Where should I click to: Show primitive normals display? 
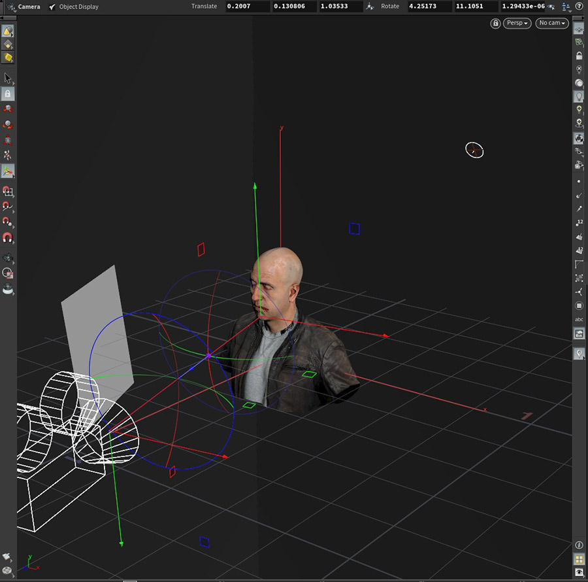click(x=579, y=237)
